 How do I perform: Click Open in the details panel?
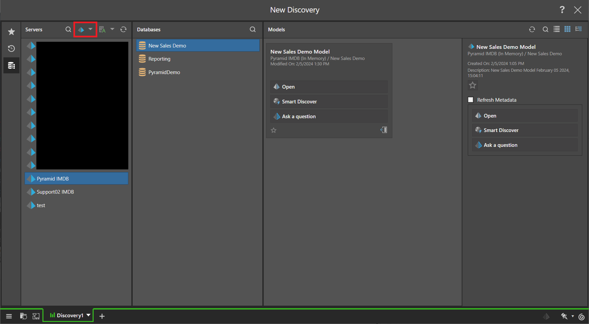tap(525, 116)
